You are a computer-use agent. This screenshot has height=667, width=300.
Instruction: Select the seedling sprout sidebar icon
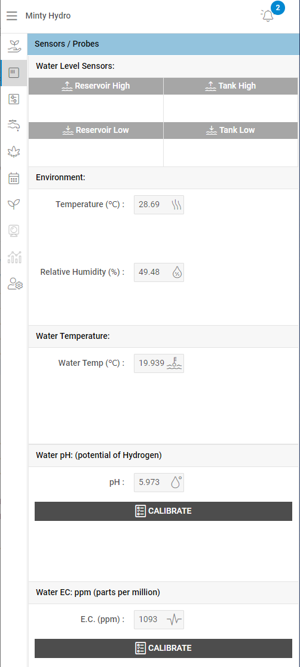coord(14,205)
